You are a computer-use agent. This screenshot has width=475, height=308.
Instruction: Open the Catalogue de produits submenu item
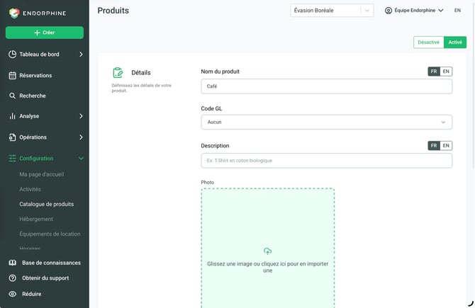coord(47,204)
